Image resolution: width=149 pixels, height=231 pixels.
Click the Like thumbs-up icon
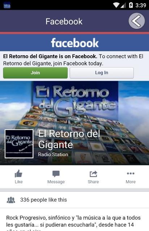(x=18, y=174)
